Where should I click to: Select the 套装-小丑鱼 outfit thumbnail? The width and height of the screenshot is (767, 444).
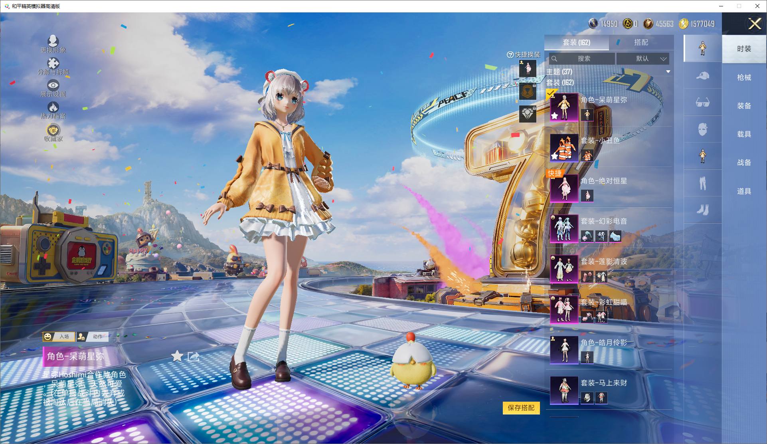(564, 147)
